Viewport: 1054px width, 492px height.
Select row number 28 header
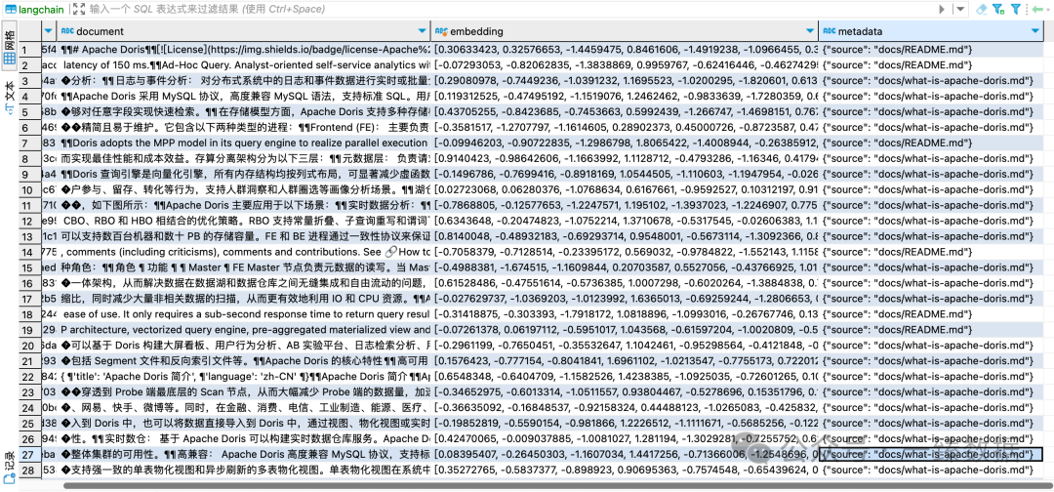tap(28, 470)
